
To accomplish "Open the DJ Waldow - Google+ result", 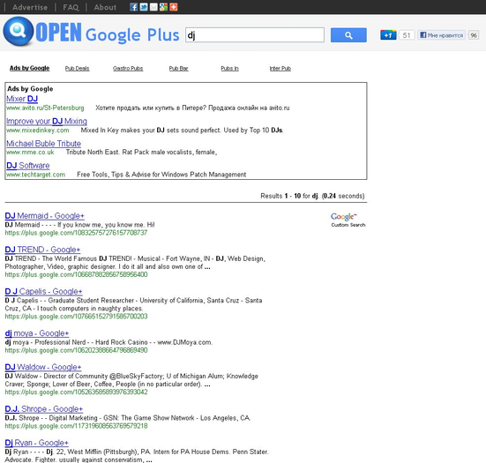I will tap(43, 367).
